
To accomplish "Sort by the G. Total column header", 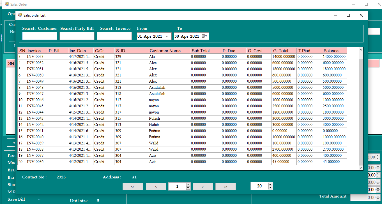I will tap(284, 51).
